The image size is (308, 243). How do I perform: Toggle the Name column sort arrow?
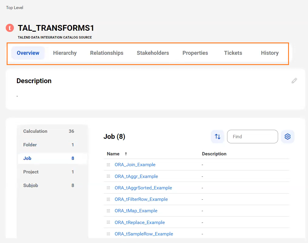[x=126, y=154]
